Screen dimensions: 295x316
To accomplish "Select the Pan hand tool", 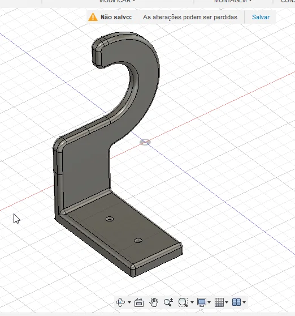I will click(154, 302).
